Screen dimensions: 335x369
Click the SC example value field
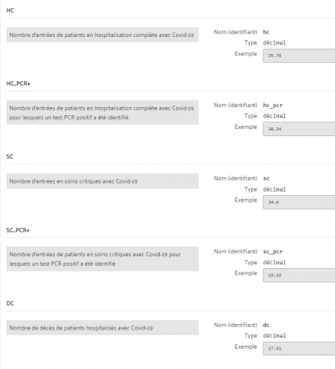pos(299,202)
